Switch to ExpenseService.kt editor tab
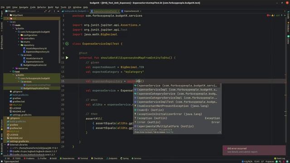Screen dimensions: 290x163 (x=131, y=11)
